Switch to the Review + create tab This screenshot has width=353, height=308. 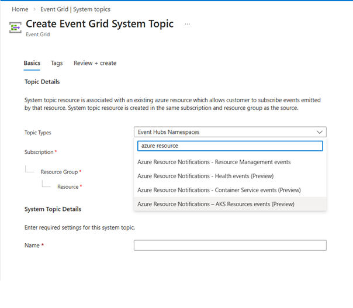coord(95,63)
